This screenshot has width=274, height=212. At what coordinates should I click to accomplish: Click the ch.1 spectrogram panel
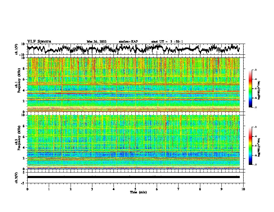pyautogui.click(x=133, y=85)
